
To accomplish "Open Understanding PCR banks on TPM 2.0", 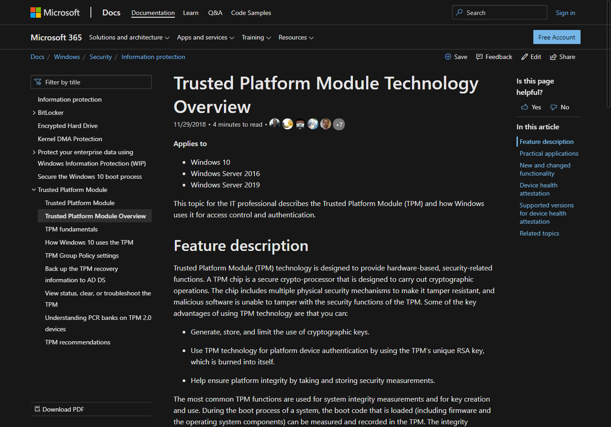I will [x=98, y=323].
